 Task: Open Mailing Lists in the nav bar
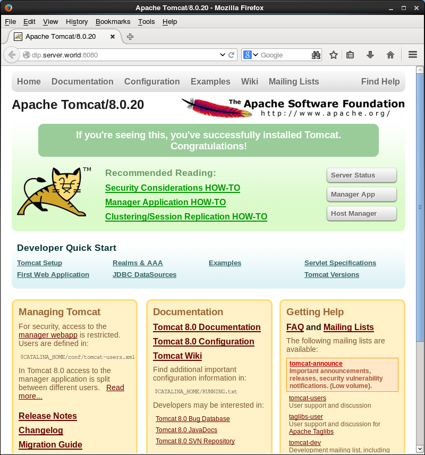(x=294, y=81)
